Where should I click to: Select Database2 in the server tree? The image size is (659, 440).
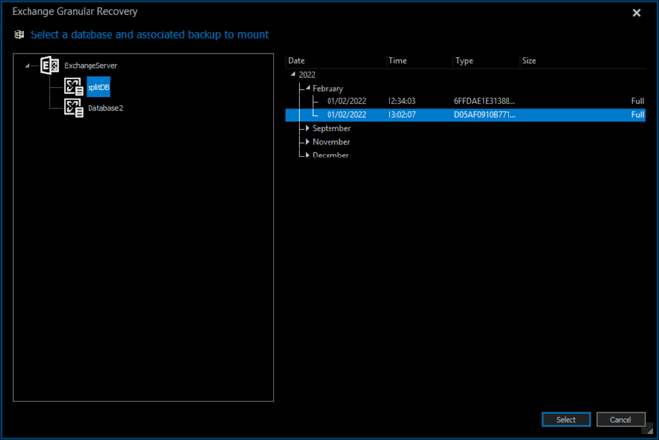pos(105,108)
